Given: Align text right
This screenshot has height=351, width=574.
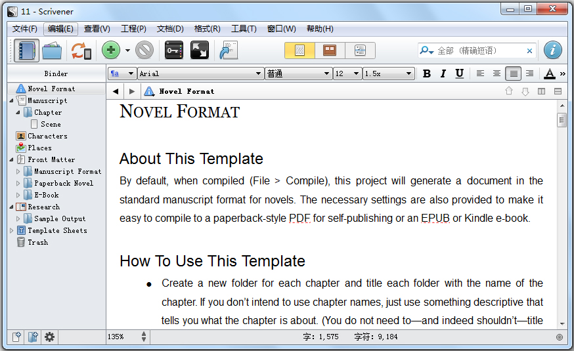Looking at the screenshot, I should (x=530, y=73).
